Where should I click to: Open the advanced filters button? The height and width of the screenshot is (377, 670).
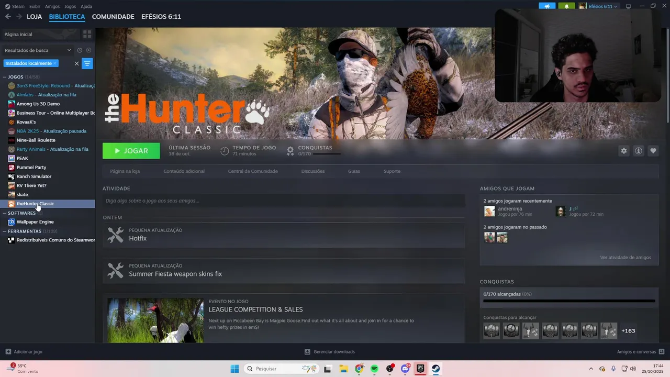pos(87,63)
